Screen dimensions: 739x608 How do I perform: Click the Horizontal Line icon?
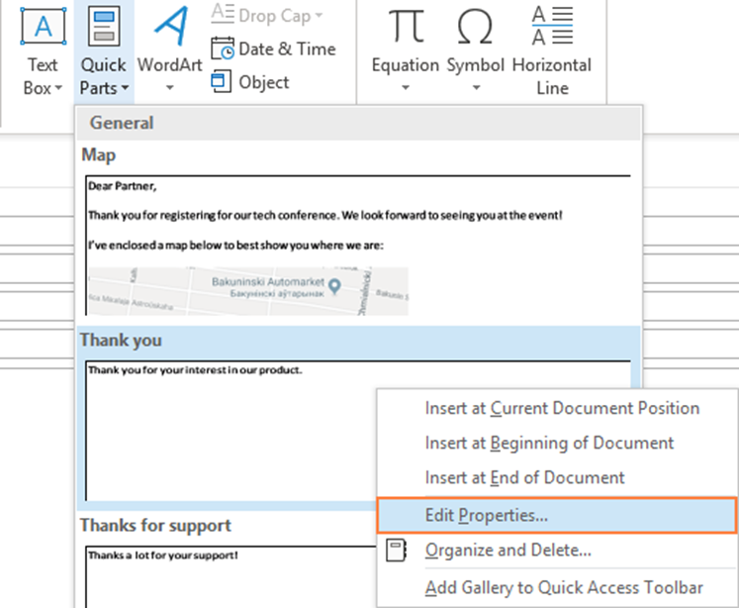[x=552, y=27]
